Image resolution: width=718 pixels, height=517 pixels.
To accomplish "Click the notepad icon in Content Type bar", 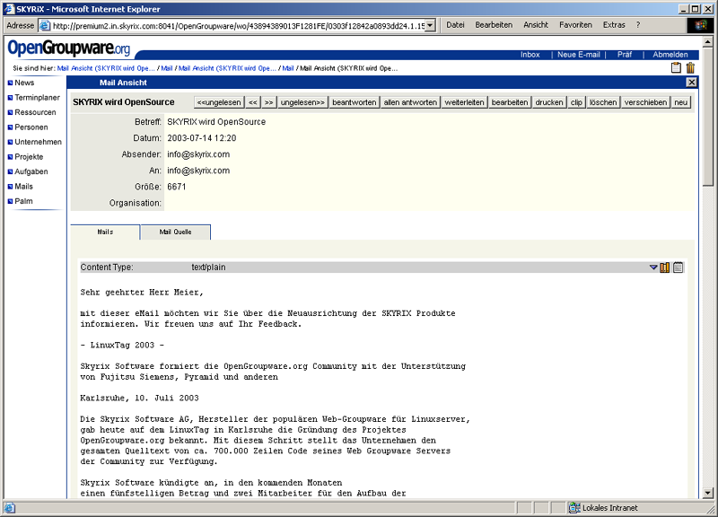I will tap(679, 267).
